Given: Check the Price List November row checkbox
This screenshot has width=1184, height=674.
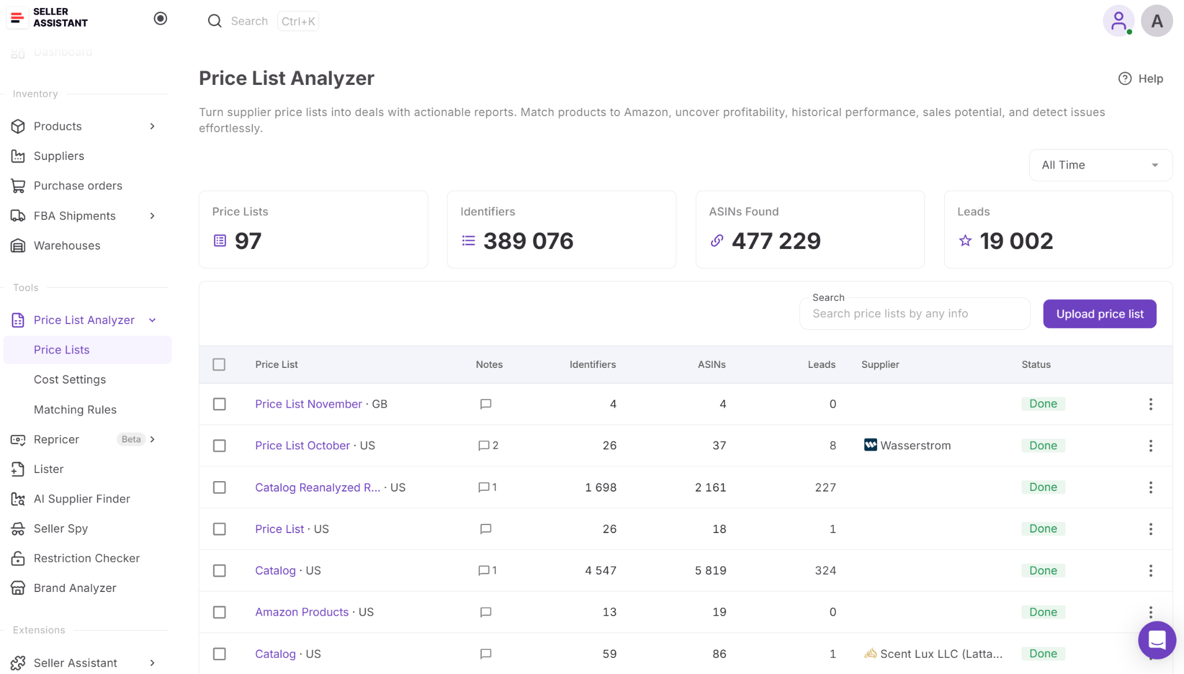Looking at the screenshot, I should point(219,404).
